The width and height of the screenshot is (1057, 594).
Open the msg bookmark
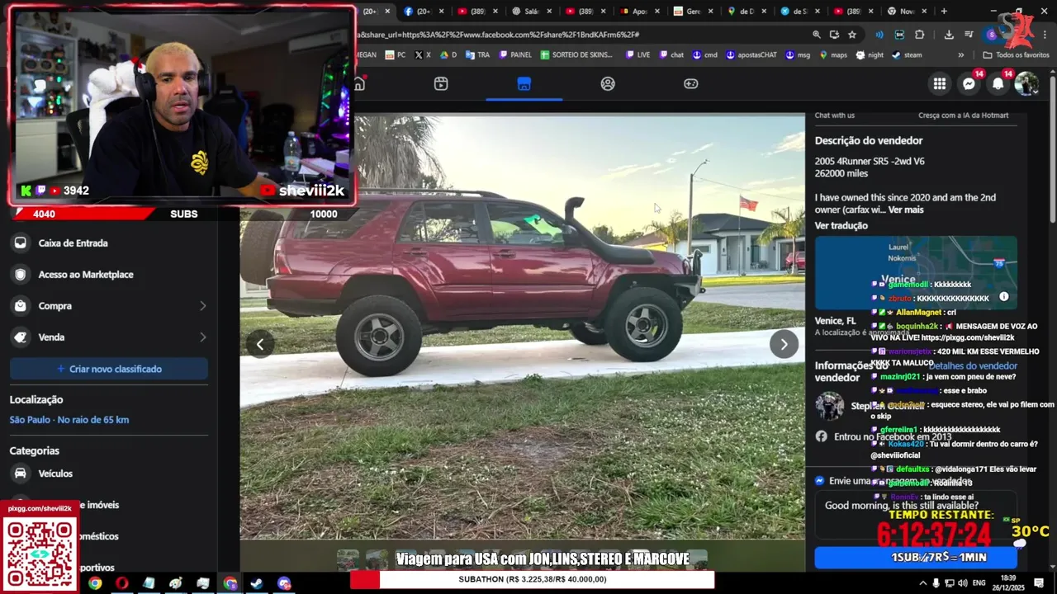[x=798, y=55]
